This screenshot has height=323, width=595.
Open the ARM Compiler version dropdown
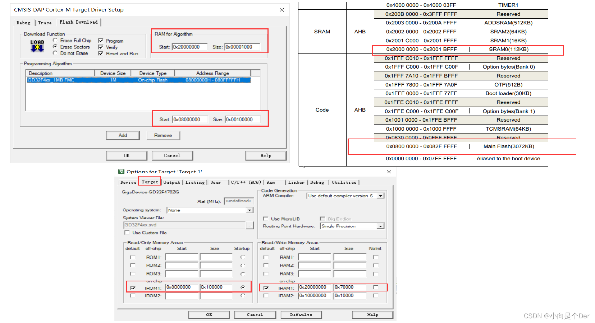pos(380,196)
